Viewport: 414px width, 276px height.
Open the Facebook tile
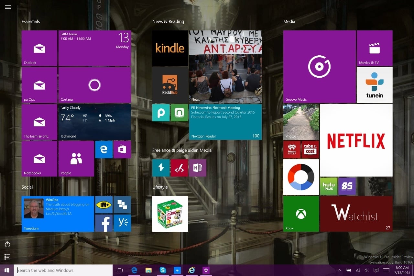pyautogui.click(x=104, y=223)
